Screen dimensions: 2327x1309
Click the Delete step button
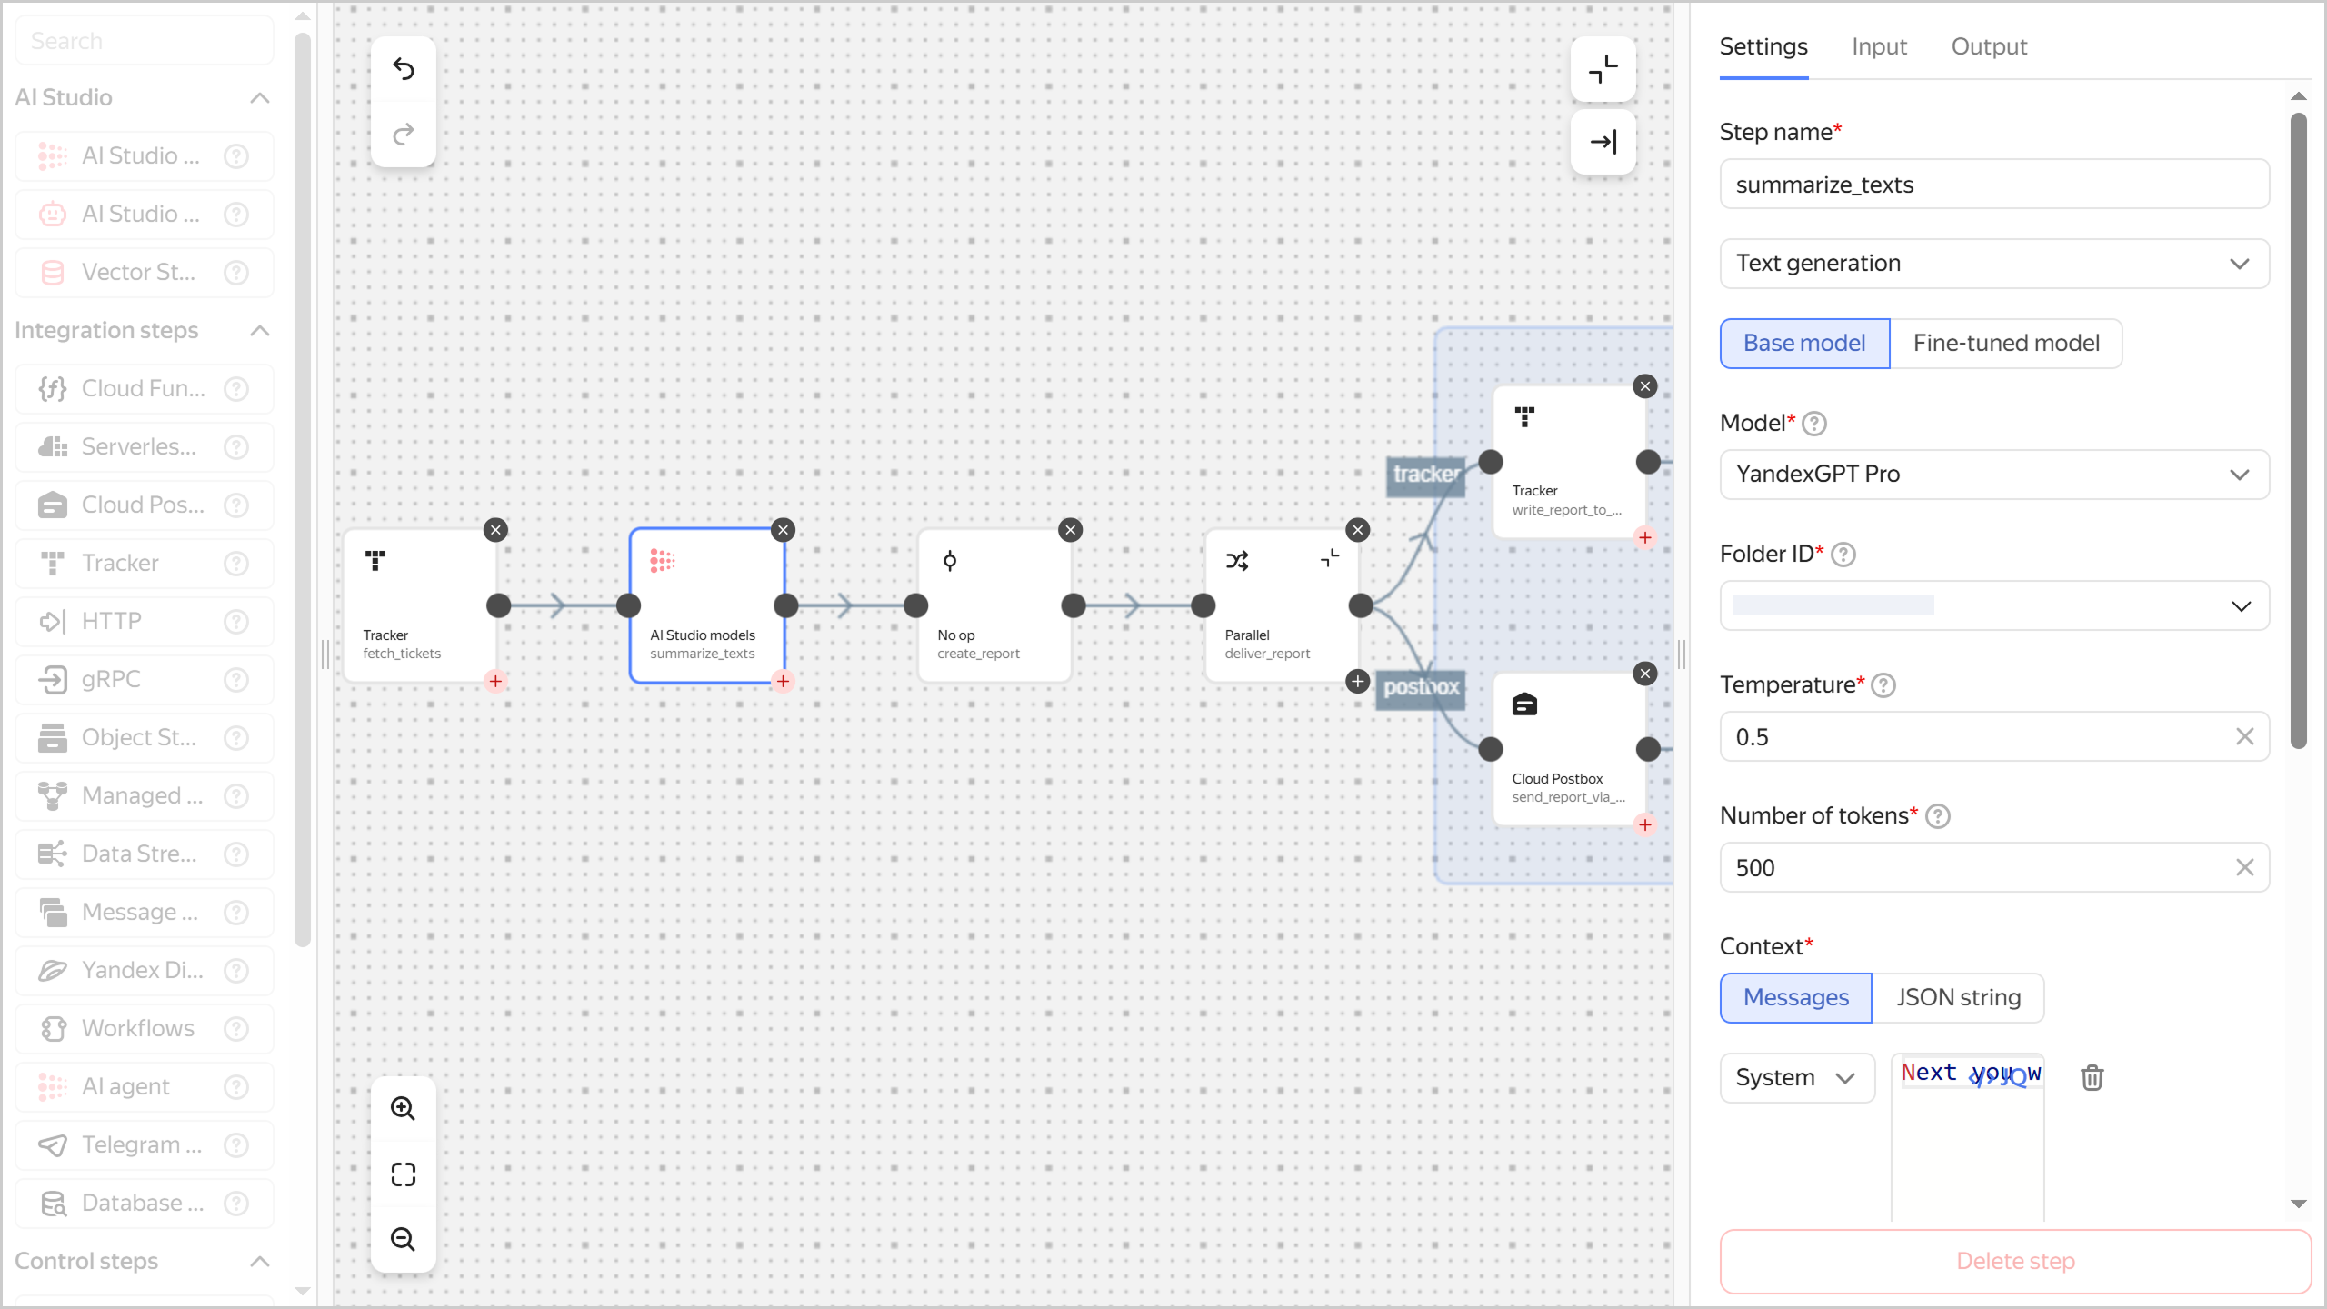pos(2014,1261)
